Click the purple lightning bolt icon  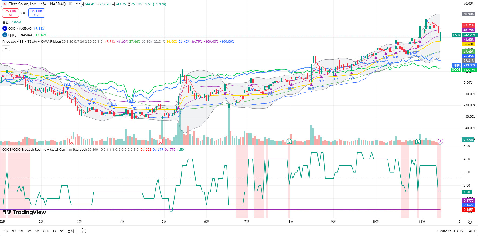tap(440, 141)
